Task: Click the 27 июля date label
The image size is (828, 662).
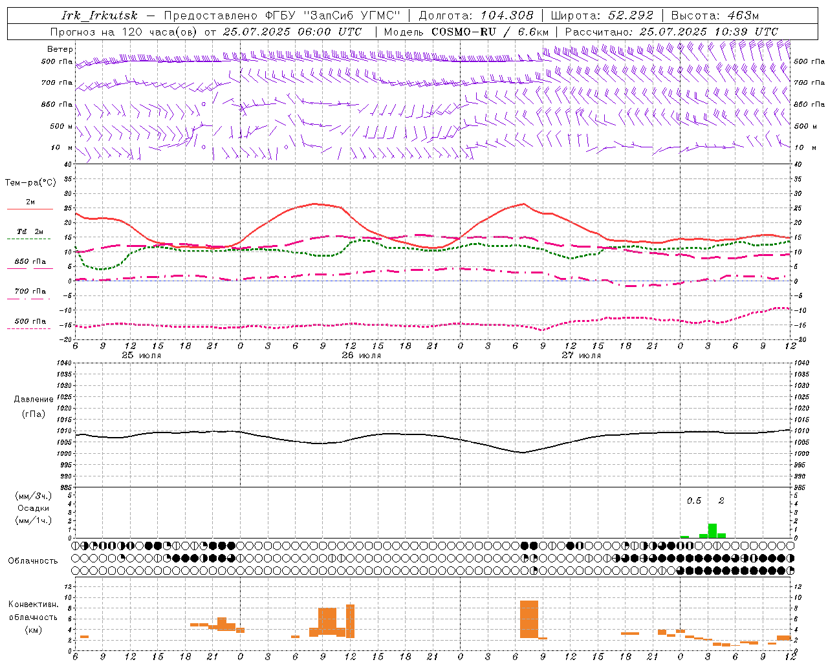Action: click(x=581, y=356)
